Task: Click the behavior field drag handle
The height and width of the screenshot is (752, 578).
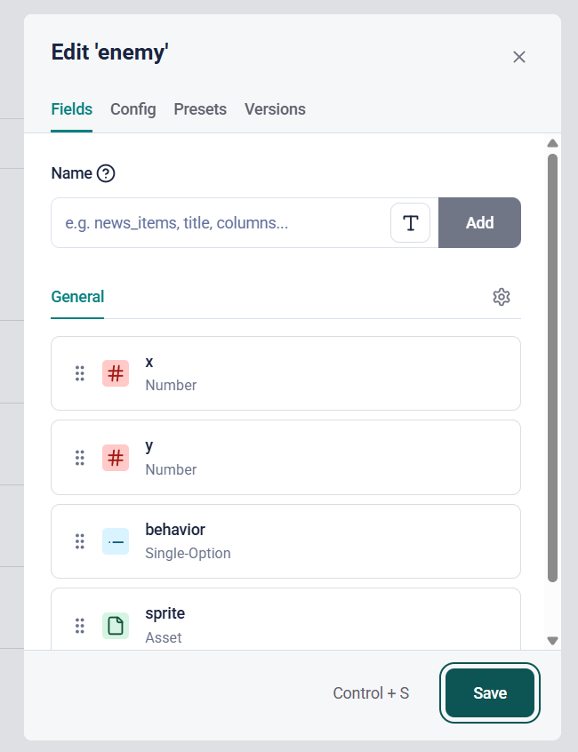Action: click(79, 541)
